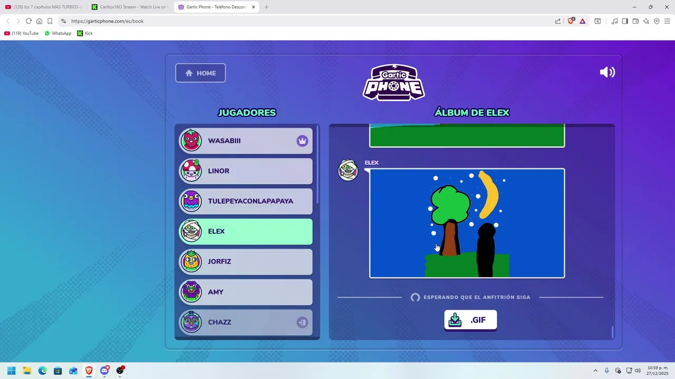Download the album as .GIF
Viewport: 675px width, 379px height.
tap(470, 320)
